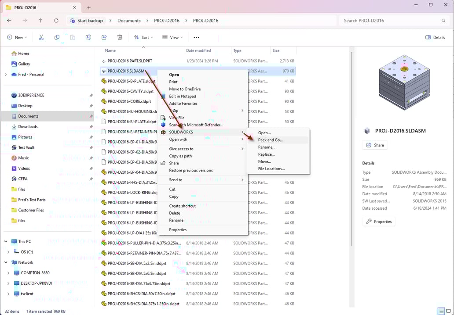Image resolution: width=454 pixels, height=315 pixels.
Task: Choose Copy as path in context menu
Action: (x=180, y=156)
